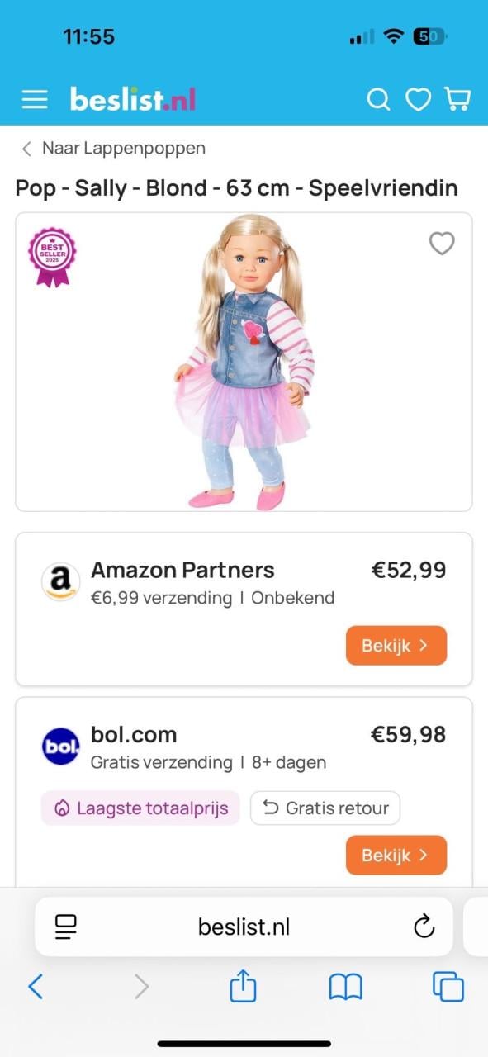Screen dimensions: 488x1057
Task: Open the hamburger menu icon
Action: point(34,99)
